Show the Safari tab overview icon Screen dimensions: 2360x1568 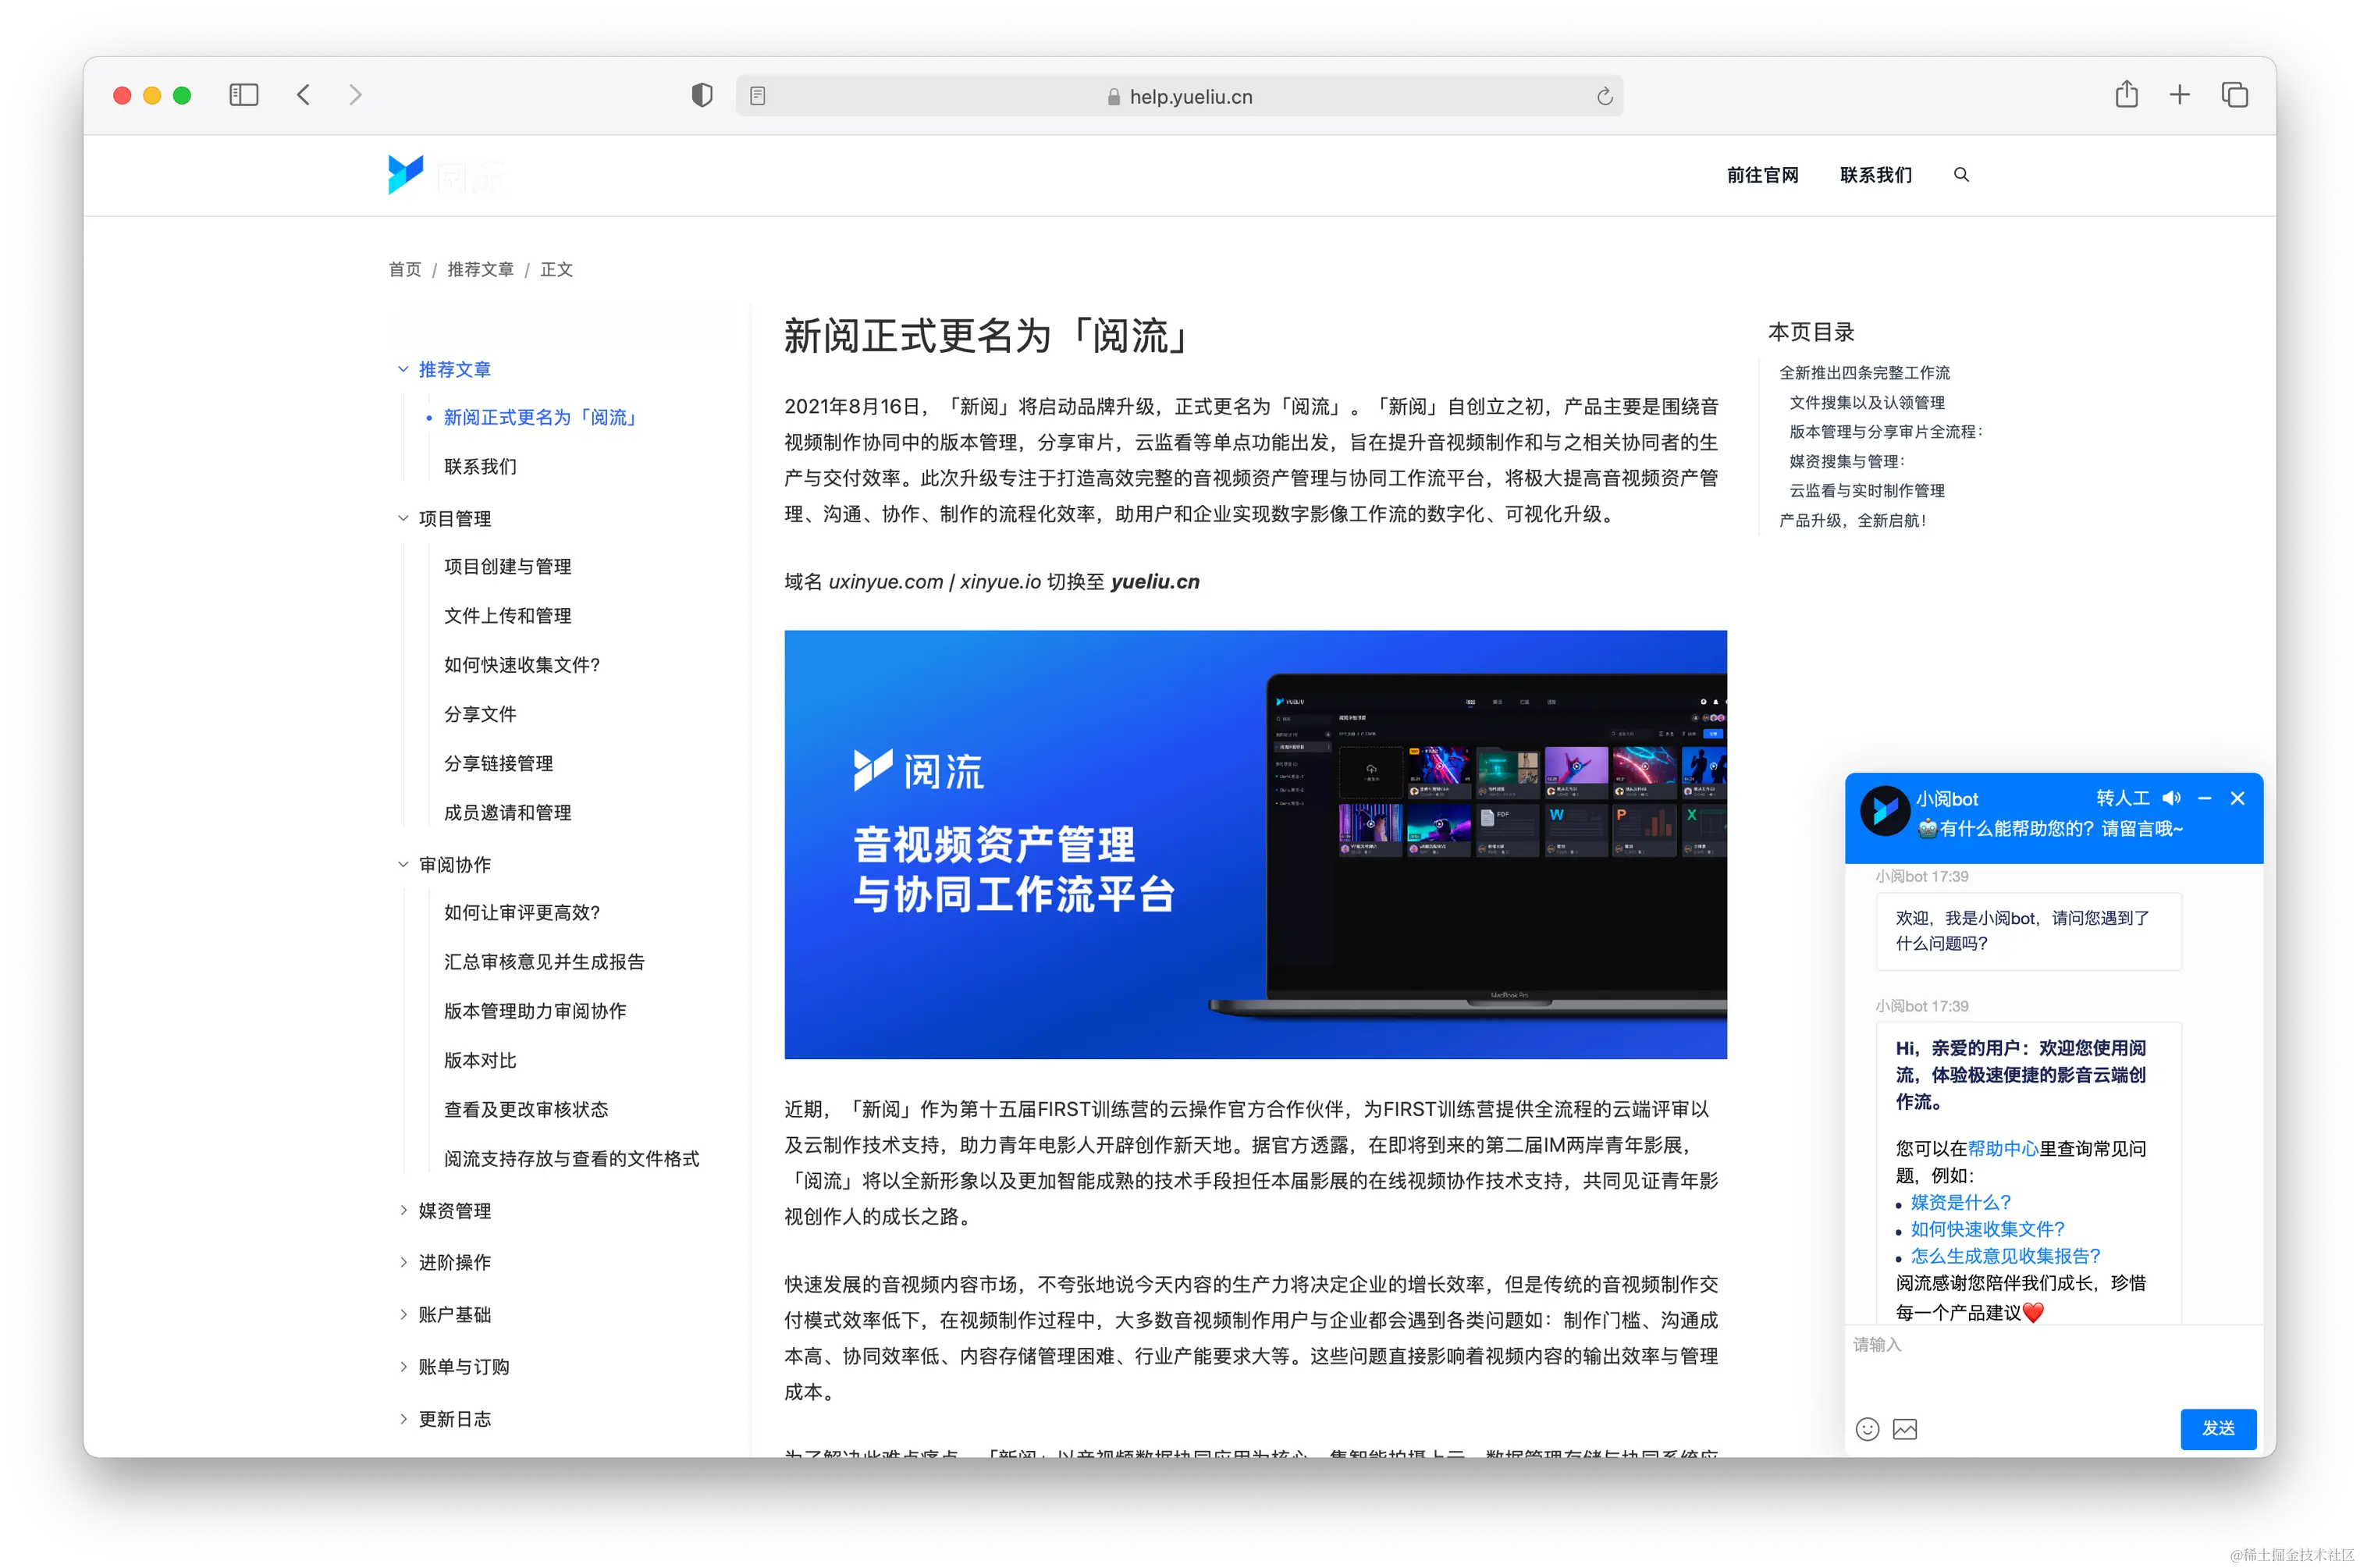pyautogui.click(x=2235, y=95)
